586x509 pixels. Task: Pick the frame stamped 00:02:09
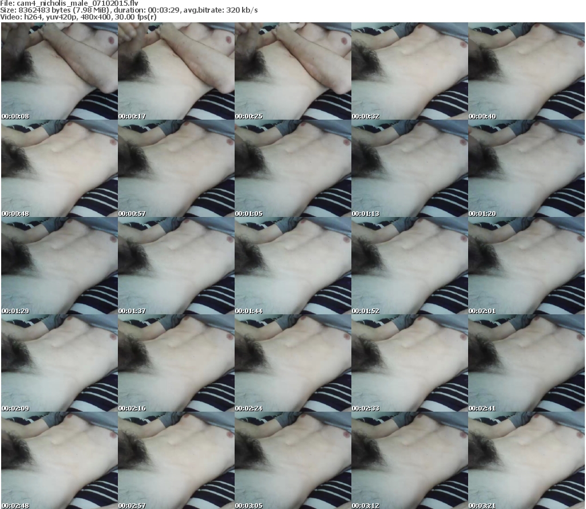(60, 363)
